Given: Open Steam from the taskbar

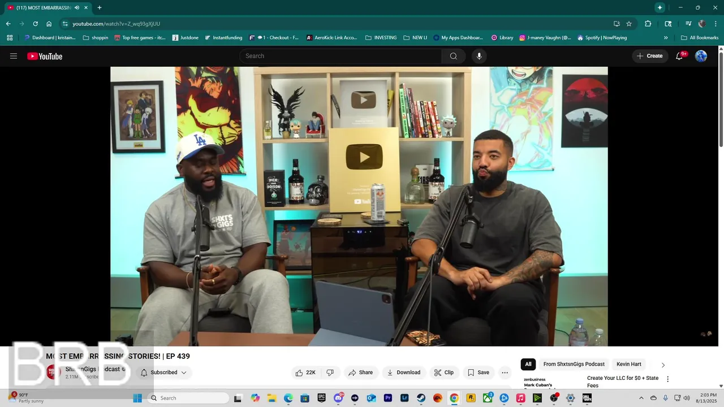Looking at the screenshot, I should point(421,398).
